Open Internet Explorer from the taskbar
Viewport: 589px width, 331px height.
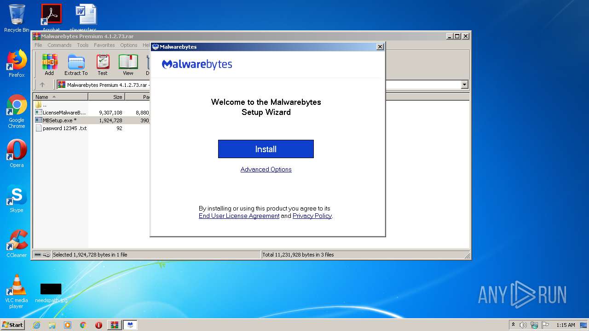(x=36, y=325)
